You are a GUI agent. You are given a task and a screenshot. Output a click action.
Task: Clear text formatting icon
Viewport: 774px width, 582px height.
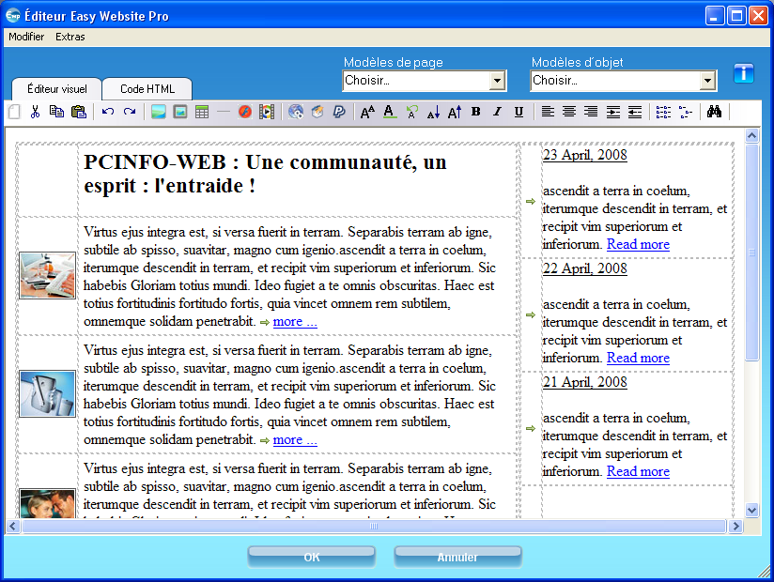coord(411,112)
